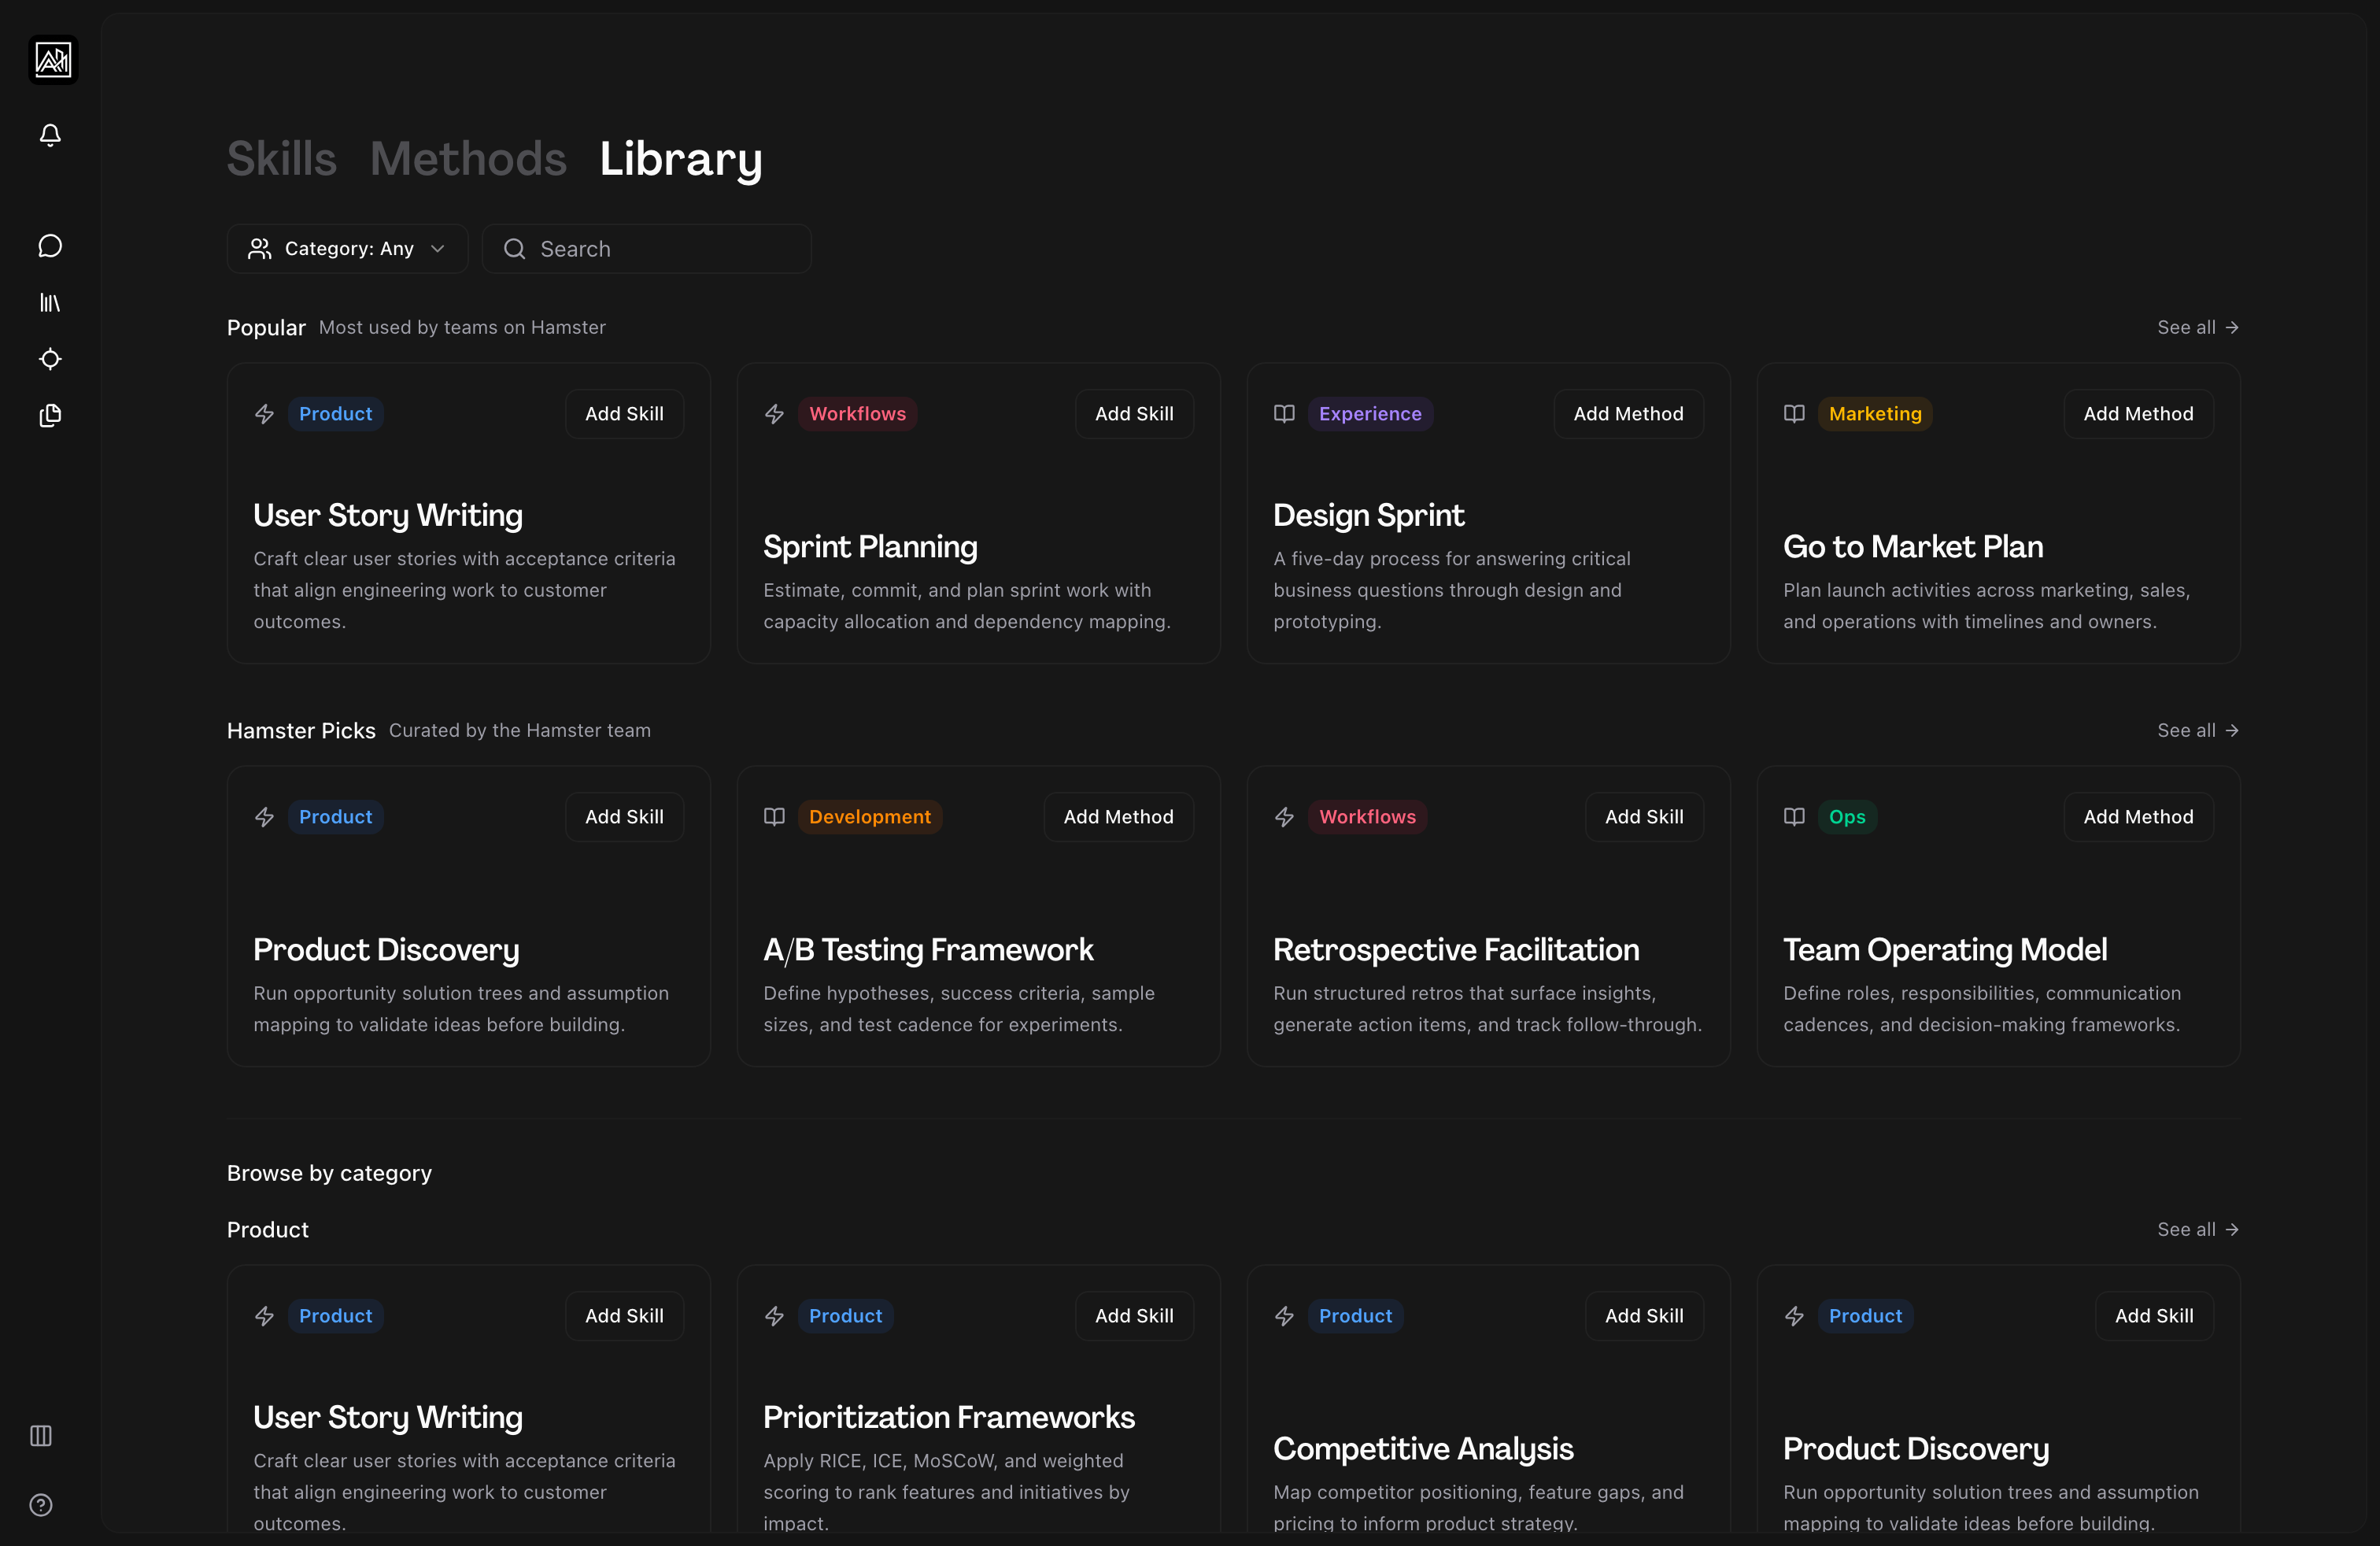Click the search magnifier icon
Image resolution: width=2380 pixels, height=1546 pixels.
[x=515, y=249]
